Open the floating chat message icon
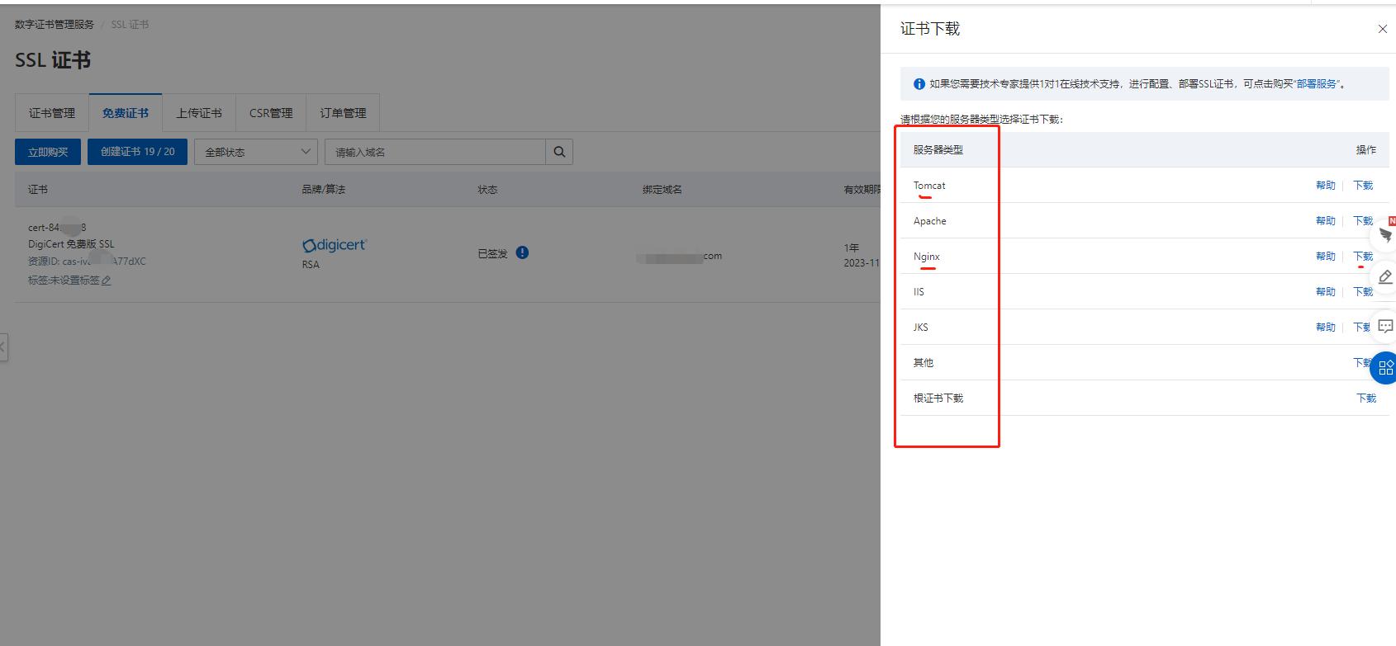The width and height of the screenshot is (1396, 646). [x=1386, y=326]
